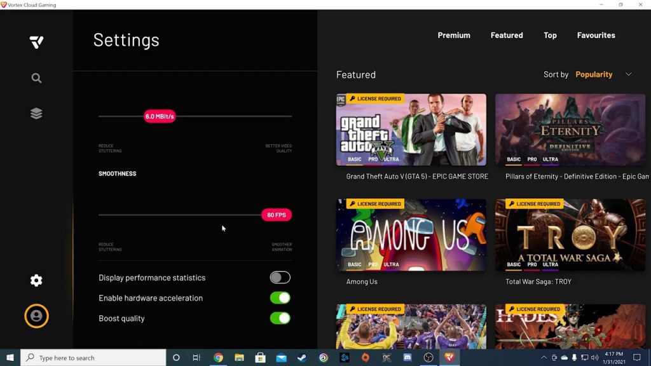Click the 60 FPS smoothness slider handle
Screen dimensions: 651x366
pos(277,215)
